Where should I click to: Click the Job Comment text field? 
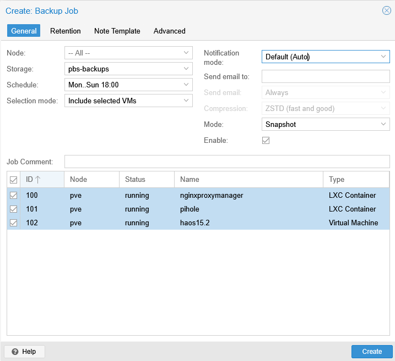click(x=227, y=162)
